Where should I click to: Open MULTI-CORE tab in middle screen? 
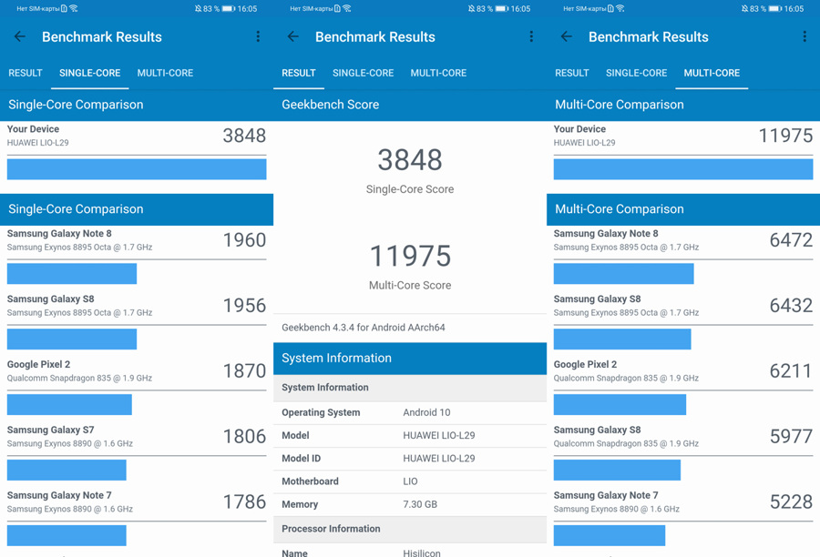pyautogui.click(x=438, y=73)
